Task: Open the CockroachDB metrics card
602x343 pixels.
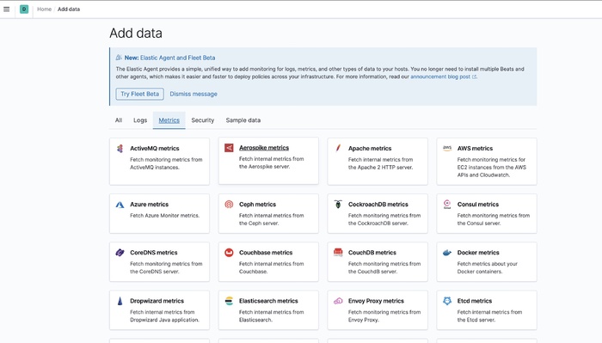Action: (x=378, y=213)
